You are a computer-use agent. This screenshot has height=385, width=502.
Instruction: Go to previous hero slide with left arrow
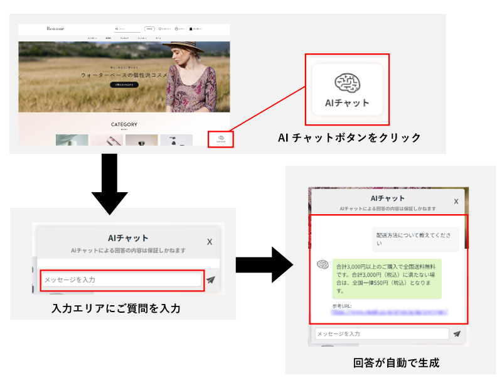point(21,77)
